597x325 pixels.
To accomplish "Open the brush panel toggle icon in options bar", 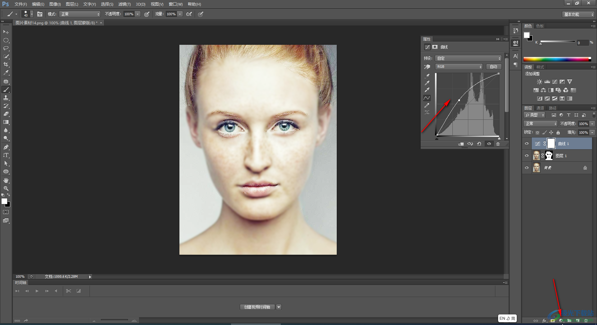I will [x=40, y=14].
